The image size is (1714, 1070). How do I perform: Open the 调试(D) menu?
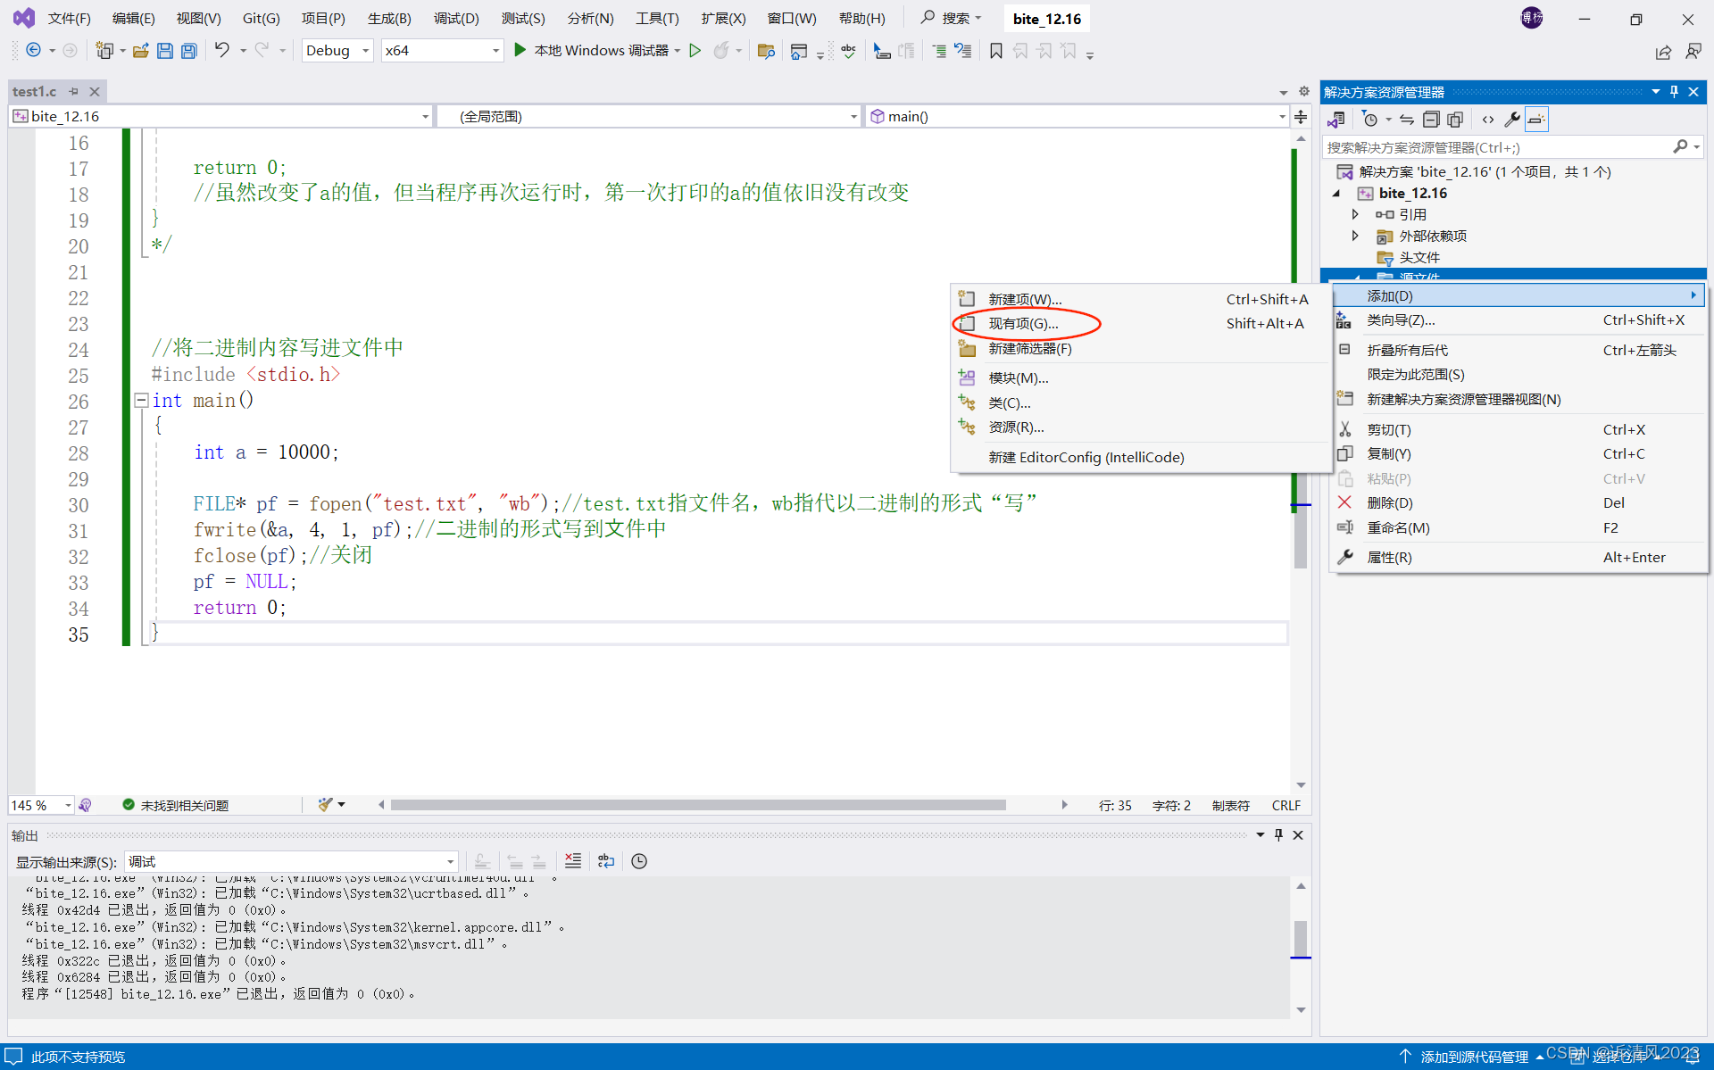click(455, 18)
